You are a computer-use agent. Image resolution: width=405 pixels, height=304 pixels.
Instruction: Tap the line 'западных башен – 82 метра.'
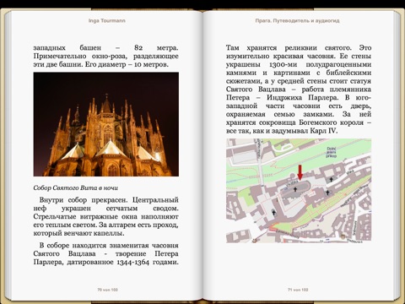click(105, 47)
